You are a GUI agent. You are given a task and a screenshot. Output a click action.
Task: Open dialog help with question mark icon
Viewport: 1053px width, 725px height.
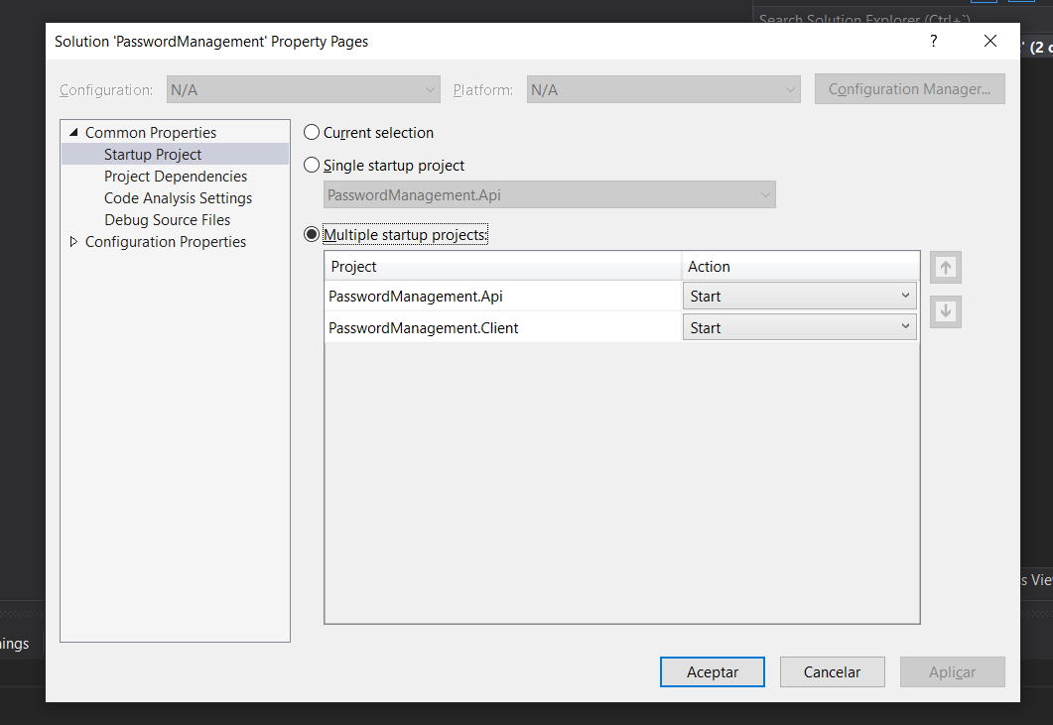tap(934, 41)
